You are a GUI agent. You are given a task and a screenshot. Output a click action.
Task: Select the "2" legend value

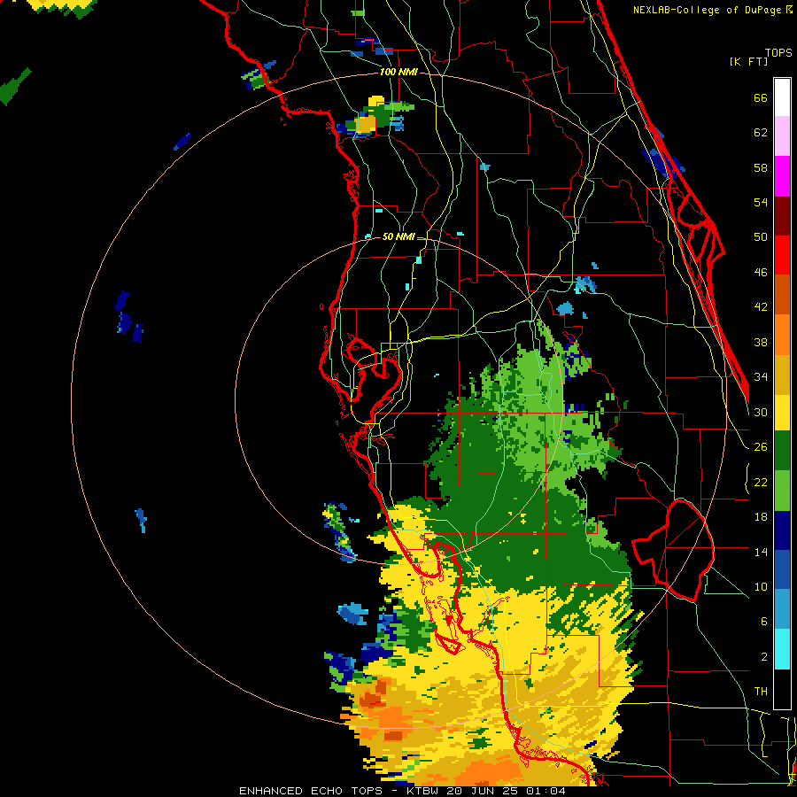[x=764, y=657]
